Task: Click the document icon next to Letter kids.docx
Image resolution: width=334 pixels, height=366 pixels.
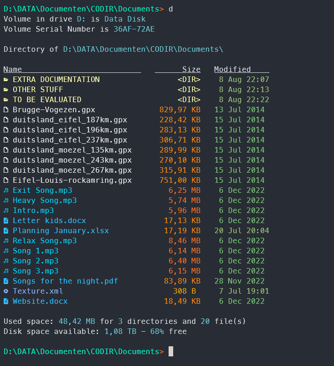Action: point(6,221)
